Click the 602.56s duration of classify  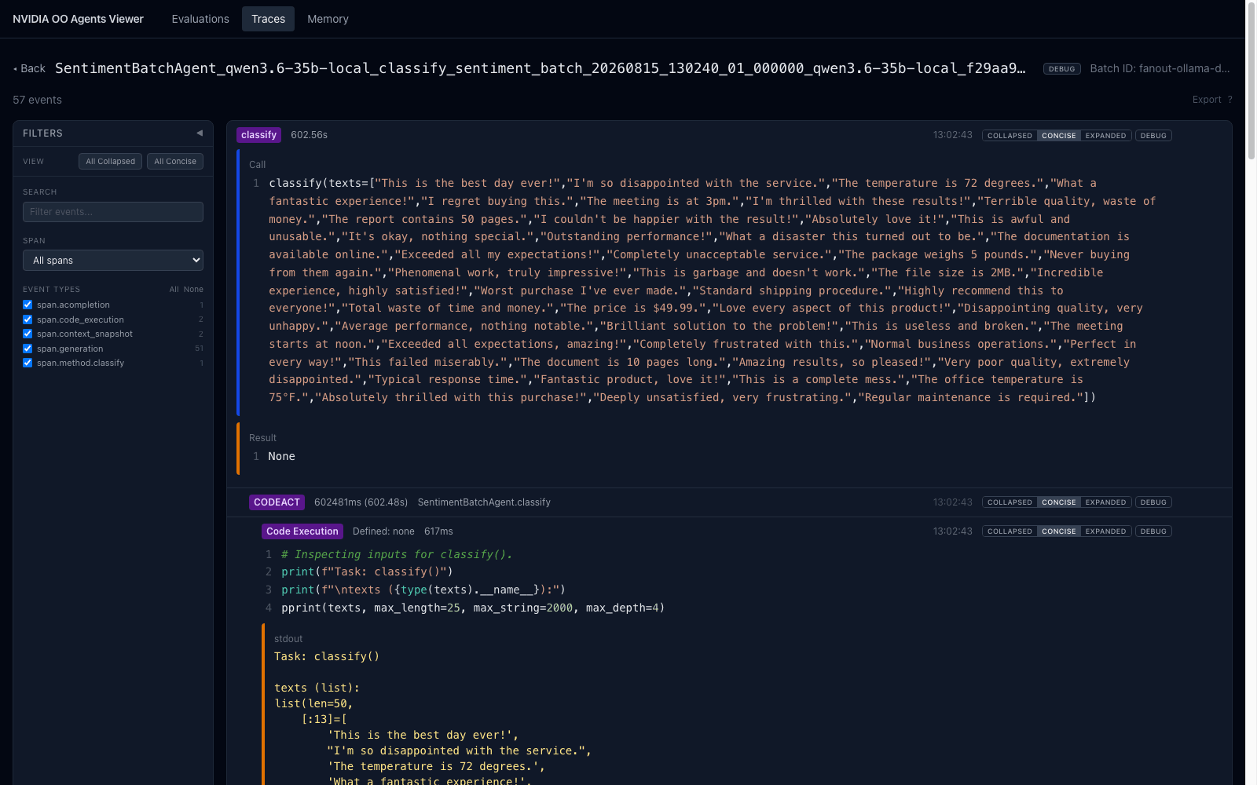309,135
